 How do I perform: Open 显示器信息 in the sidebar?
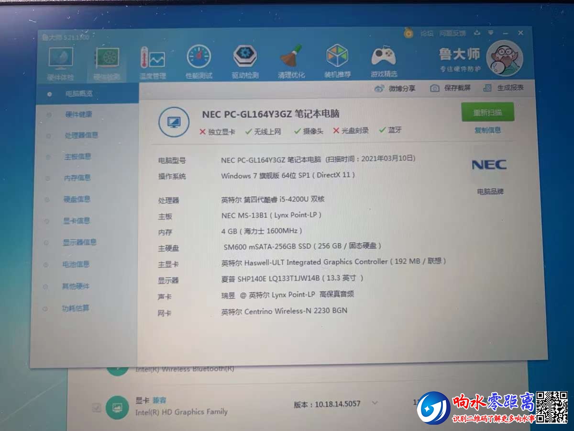click(x=79, y=242)
